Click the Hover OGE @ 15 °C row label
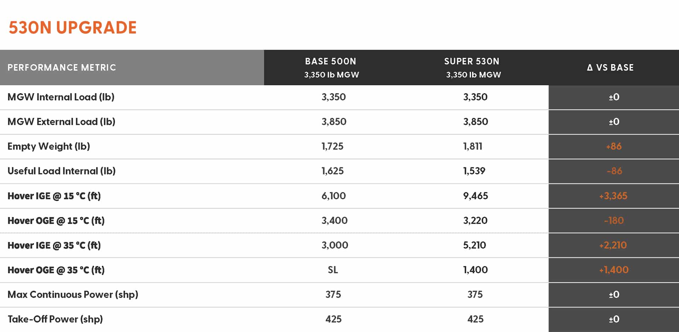Screen dimensions: 679x332 click(56, 221)
